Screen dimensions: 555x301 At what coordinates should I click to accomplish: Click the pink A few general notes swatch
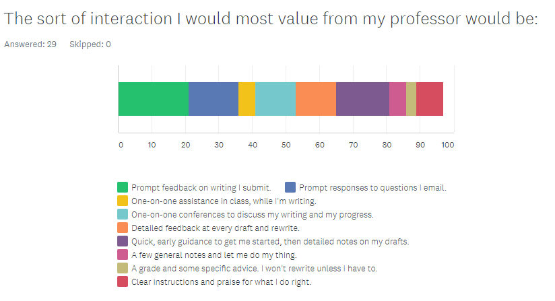click(x=123, y=255)
